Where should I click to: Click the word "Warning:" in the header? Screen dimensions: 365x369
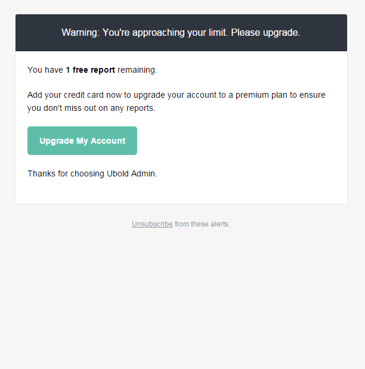(x=81, y=32)
